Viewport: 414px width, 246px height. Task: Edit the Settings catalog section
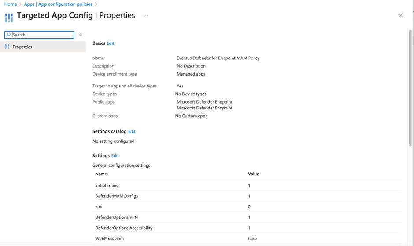(x=132, y=131)
